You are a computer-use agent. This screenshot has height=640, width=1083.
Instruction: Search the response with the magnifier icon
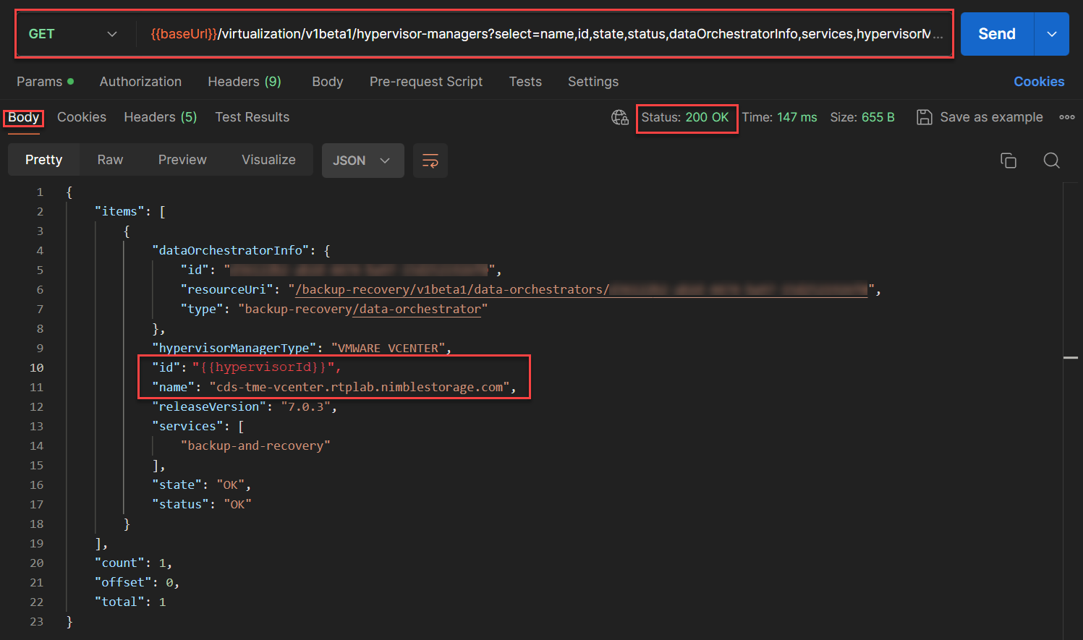pos(1052,161)
